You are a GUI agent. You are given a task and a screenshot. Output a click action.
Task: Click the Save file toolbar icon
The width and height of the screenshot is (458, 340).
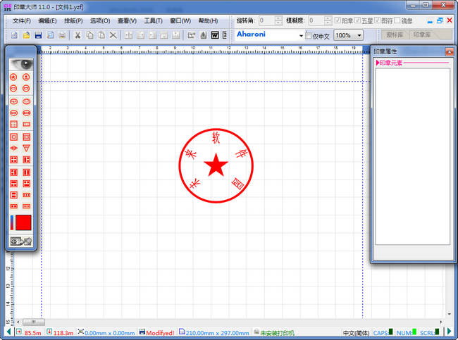38,35
